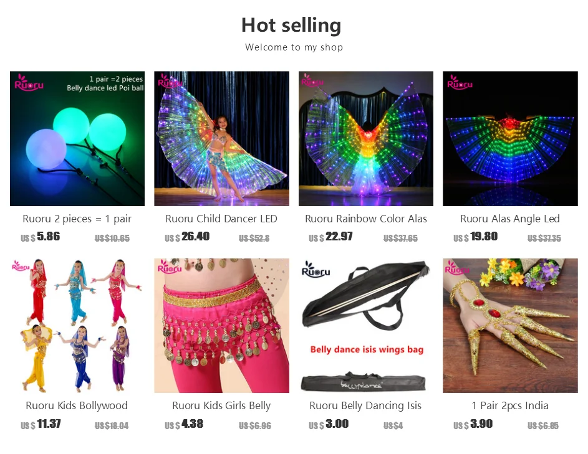Click the US $5.86 price
Viewport: 588px width, 454px height.
[x=41, y=237]
